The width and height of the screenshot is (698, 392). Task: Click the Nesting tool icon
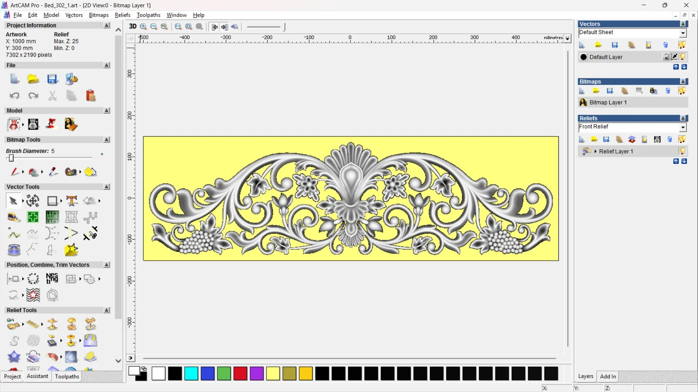[x=52, y=279]
